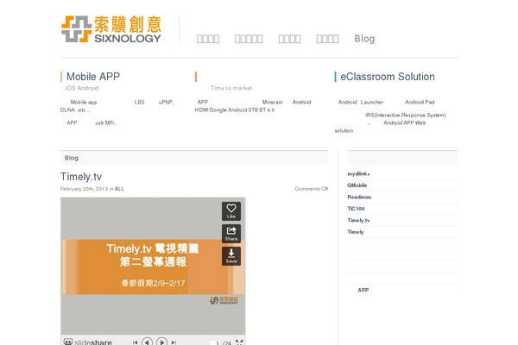Click the Comments Off text
Viewport: 518px width, 345px height.
pos(311,189)
